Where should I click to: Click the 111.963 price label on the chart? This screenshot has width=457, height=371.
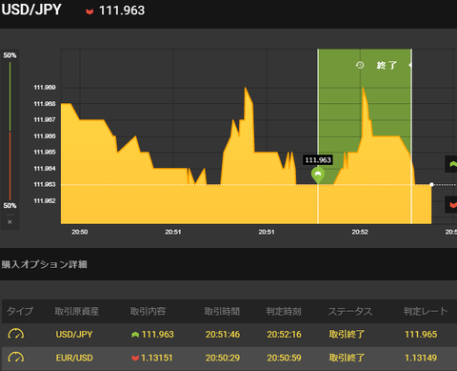point(318,160)
